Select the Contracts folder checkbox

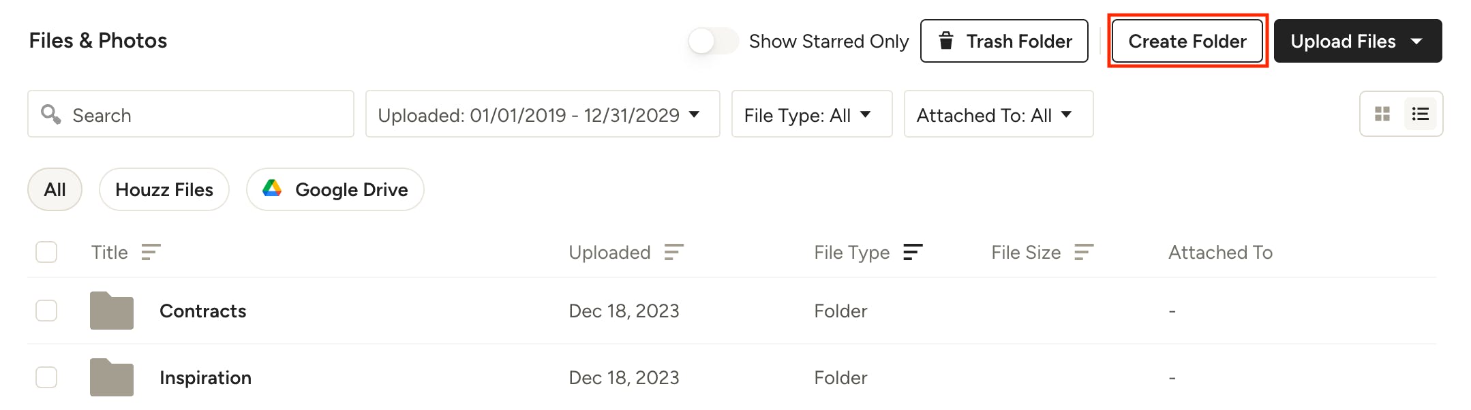pyautogui.click(x=46, y=311)
